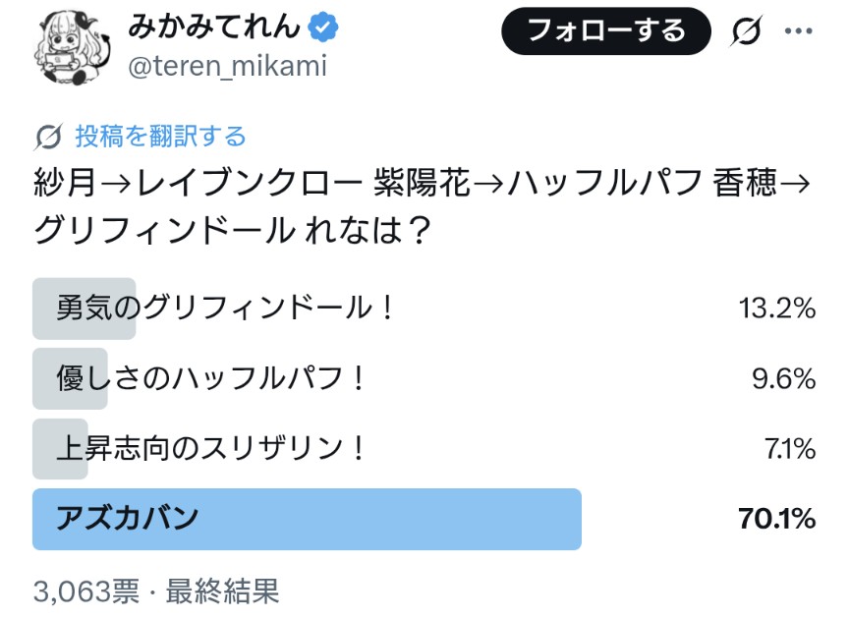The image size is (849, 619).
Task: Click the みかみてれん display name
Action: (x=215, y=28)
